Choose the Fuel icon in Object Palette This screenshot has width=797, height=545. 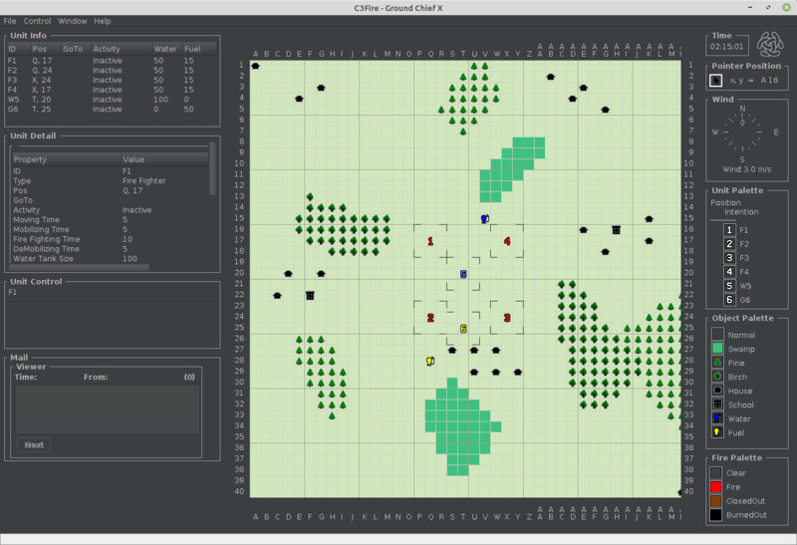[717, 432]
